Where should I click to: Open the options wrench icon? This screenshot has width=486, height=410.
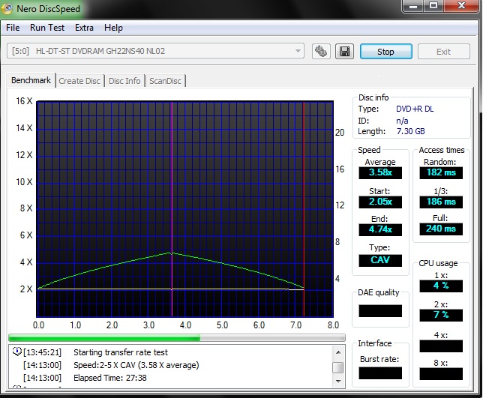click(x=321, y=52)
